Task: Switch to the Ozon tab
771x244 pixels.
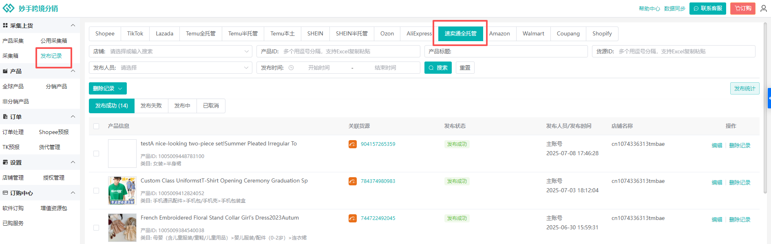Action: 387,33
